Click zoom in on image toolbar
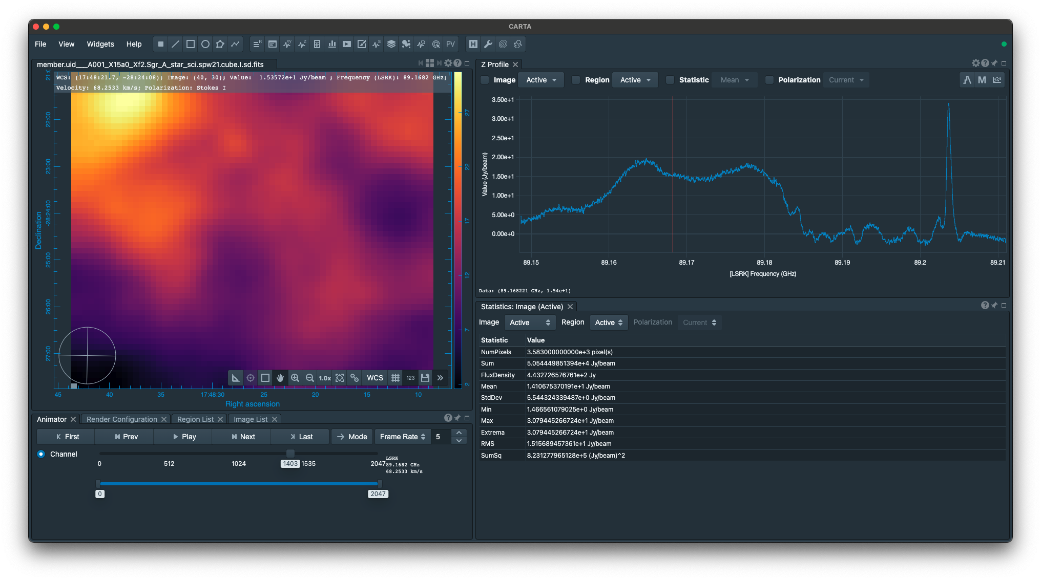This screenshot has width=1041, height=580. tap(295, 378)
